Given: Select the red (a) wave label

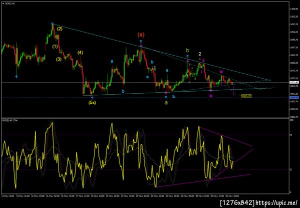Looking at the screenshot, I should (141, 35).
